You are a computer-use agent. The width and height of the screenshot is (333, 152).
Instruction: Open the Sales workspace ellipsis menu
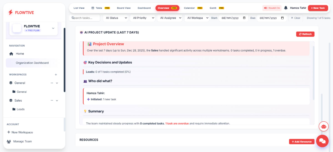coord(52,100)
